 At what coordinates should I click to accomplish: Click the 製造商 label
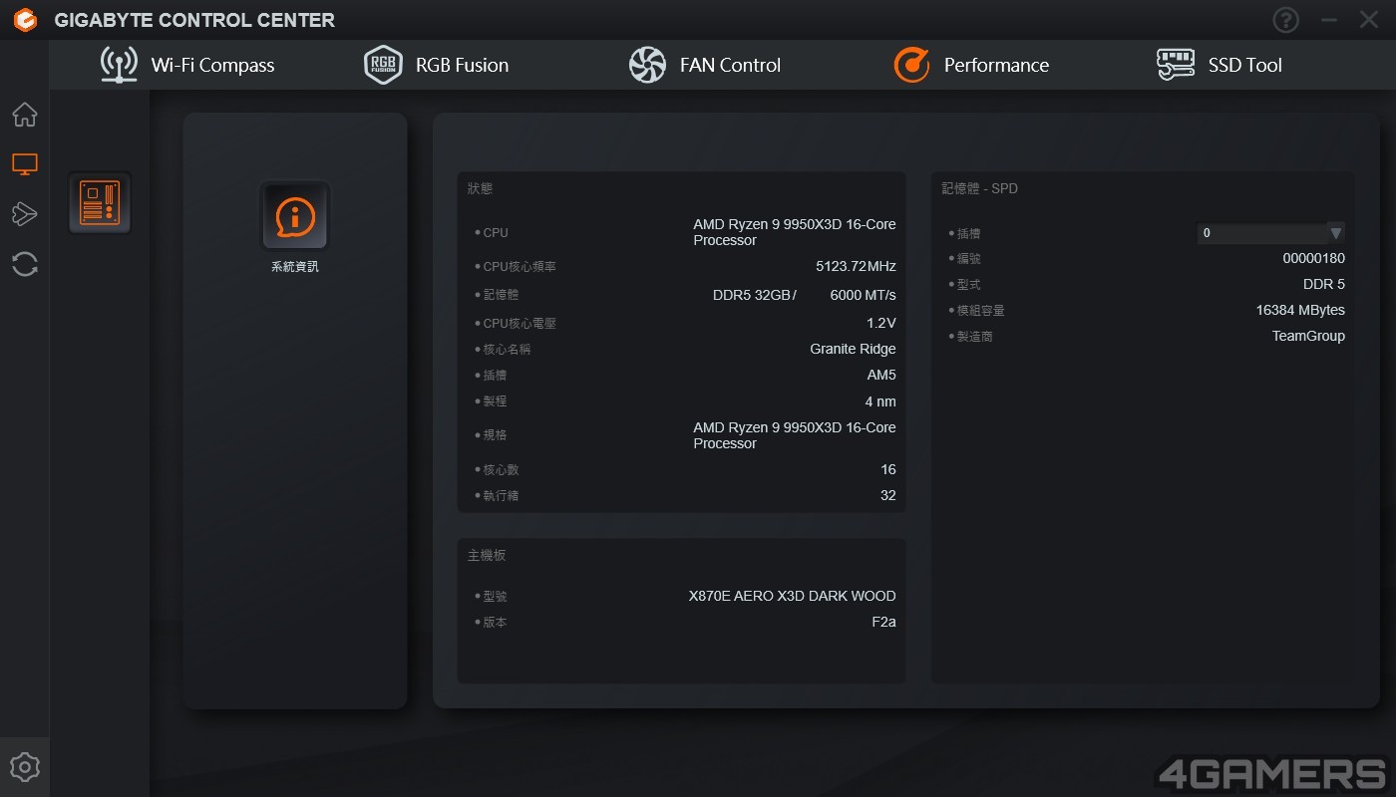975,336
